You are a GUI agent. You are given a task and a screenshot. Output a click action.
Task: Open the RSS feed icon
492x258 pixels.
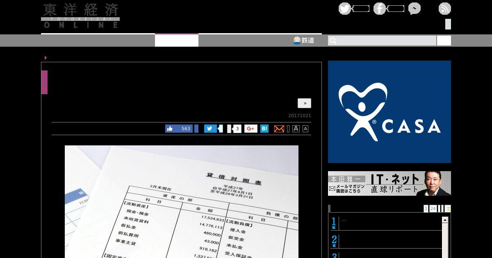pos(445,9)
